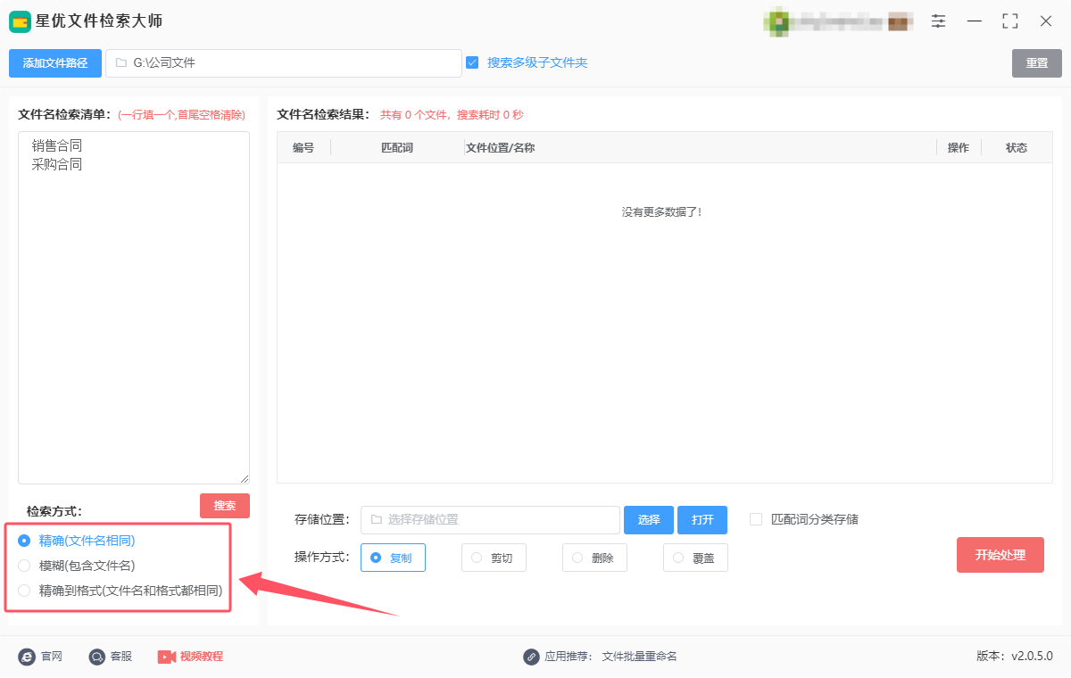Click the red 搜索 button

coord(225,506)
